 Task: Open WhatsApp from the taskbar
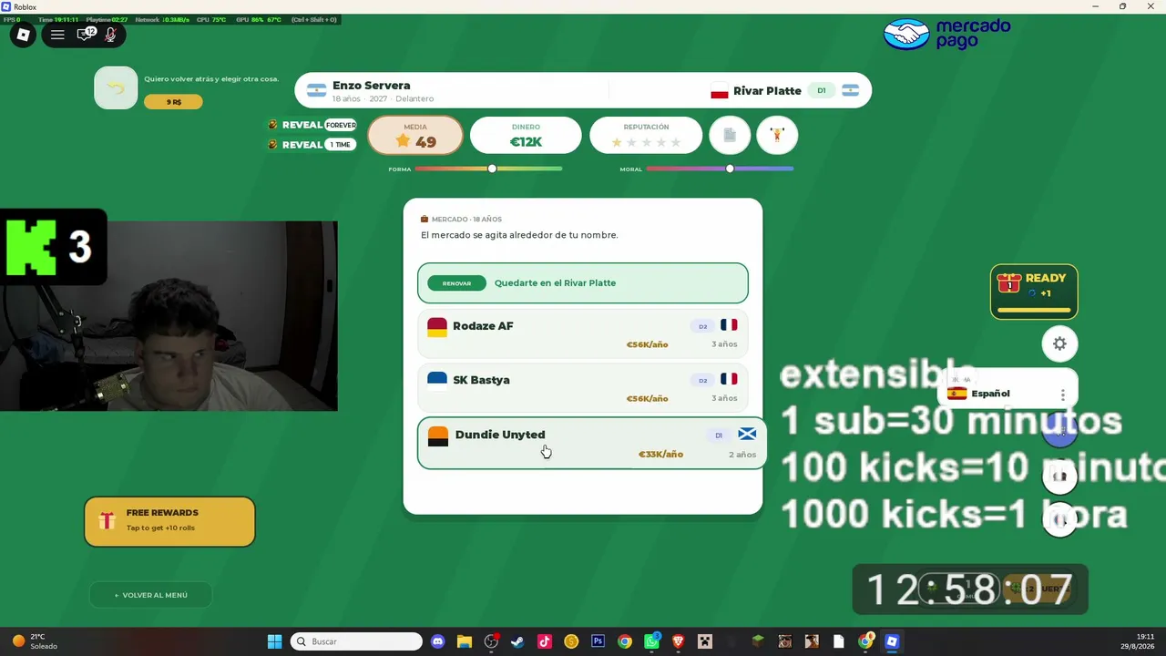click(651, 641)
